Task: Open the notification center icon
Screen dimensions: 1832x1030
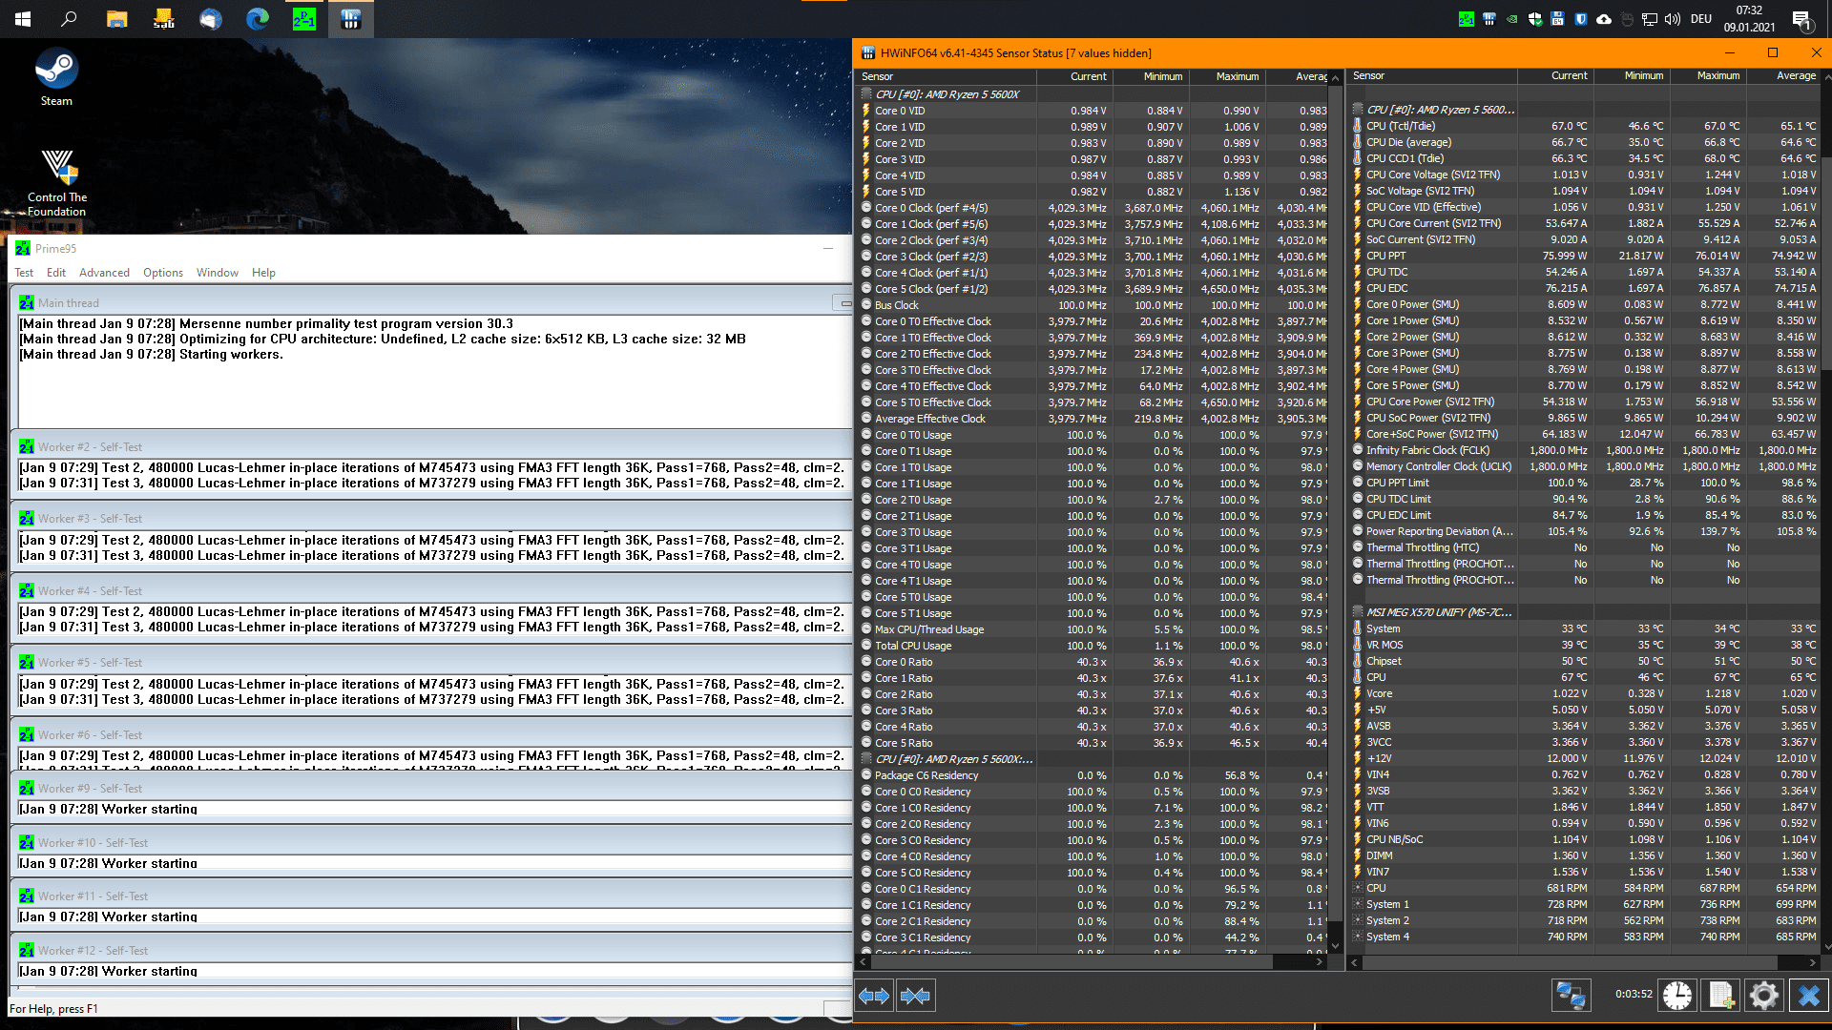Action: point(1801,19)
